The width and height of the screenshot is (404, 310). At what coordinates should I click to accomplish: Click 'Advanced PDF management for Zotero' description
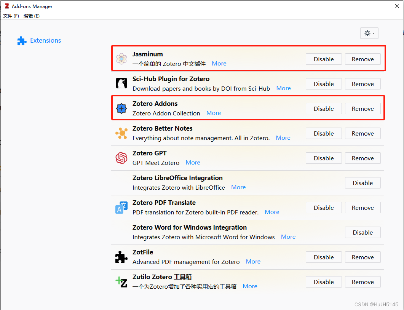click(x=186, y=262)
